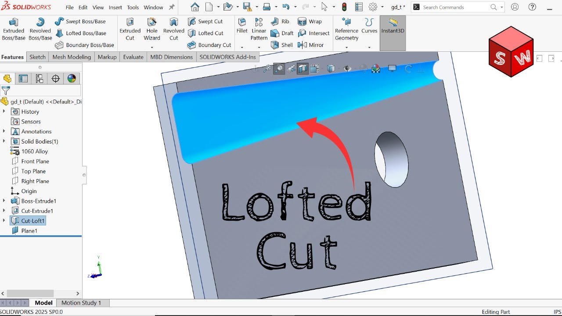Expand the Boss-Extrude1 feature
The image size is (562, 316).
(x=4, y=201)
